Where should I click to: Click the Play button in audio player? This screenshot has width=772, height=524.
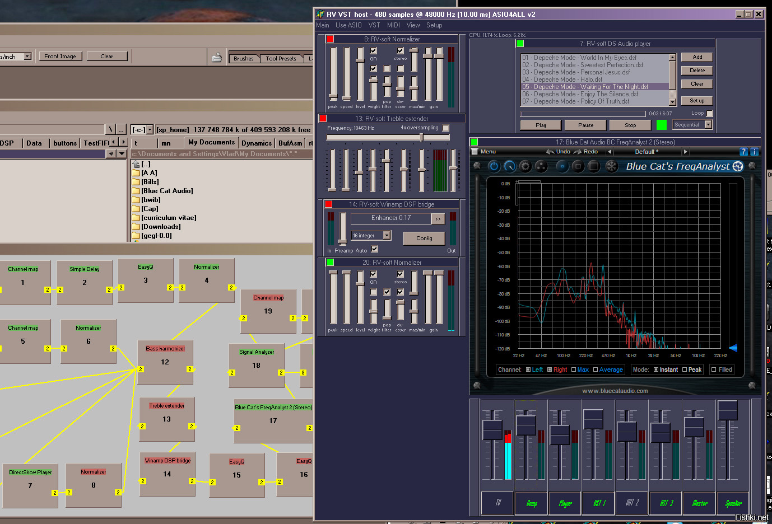tap(541, 125)
